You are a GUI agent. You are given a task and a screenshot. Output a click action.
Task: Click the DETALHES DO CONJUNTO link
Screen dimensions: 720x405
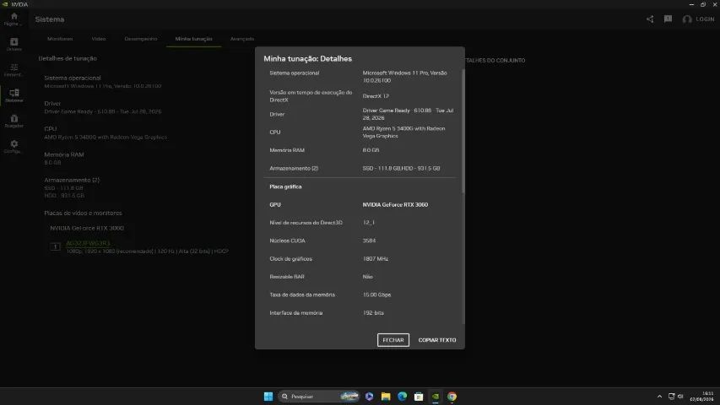pos(495,60)
